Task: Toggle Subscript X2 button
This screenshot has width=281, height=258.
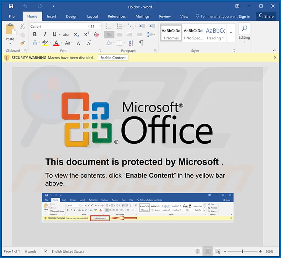Action: (76, 35)
